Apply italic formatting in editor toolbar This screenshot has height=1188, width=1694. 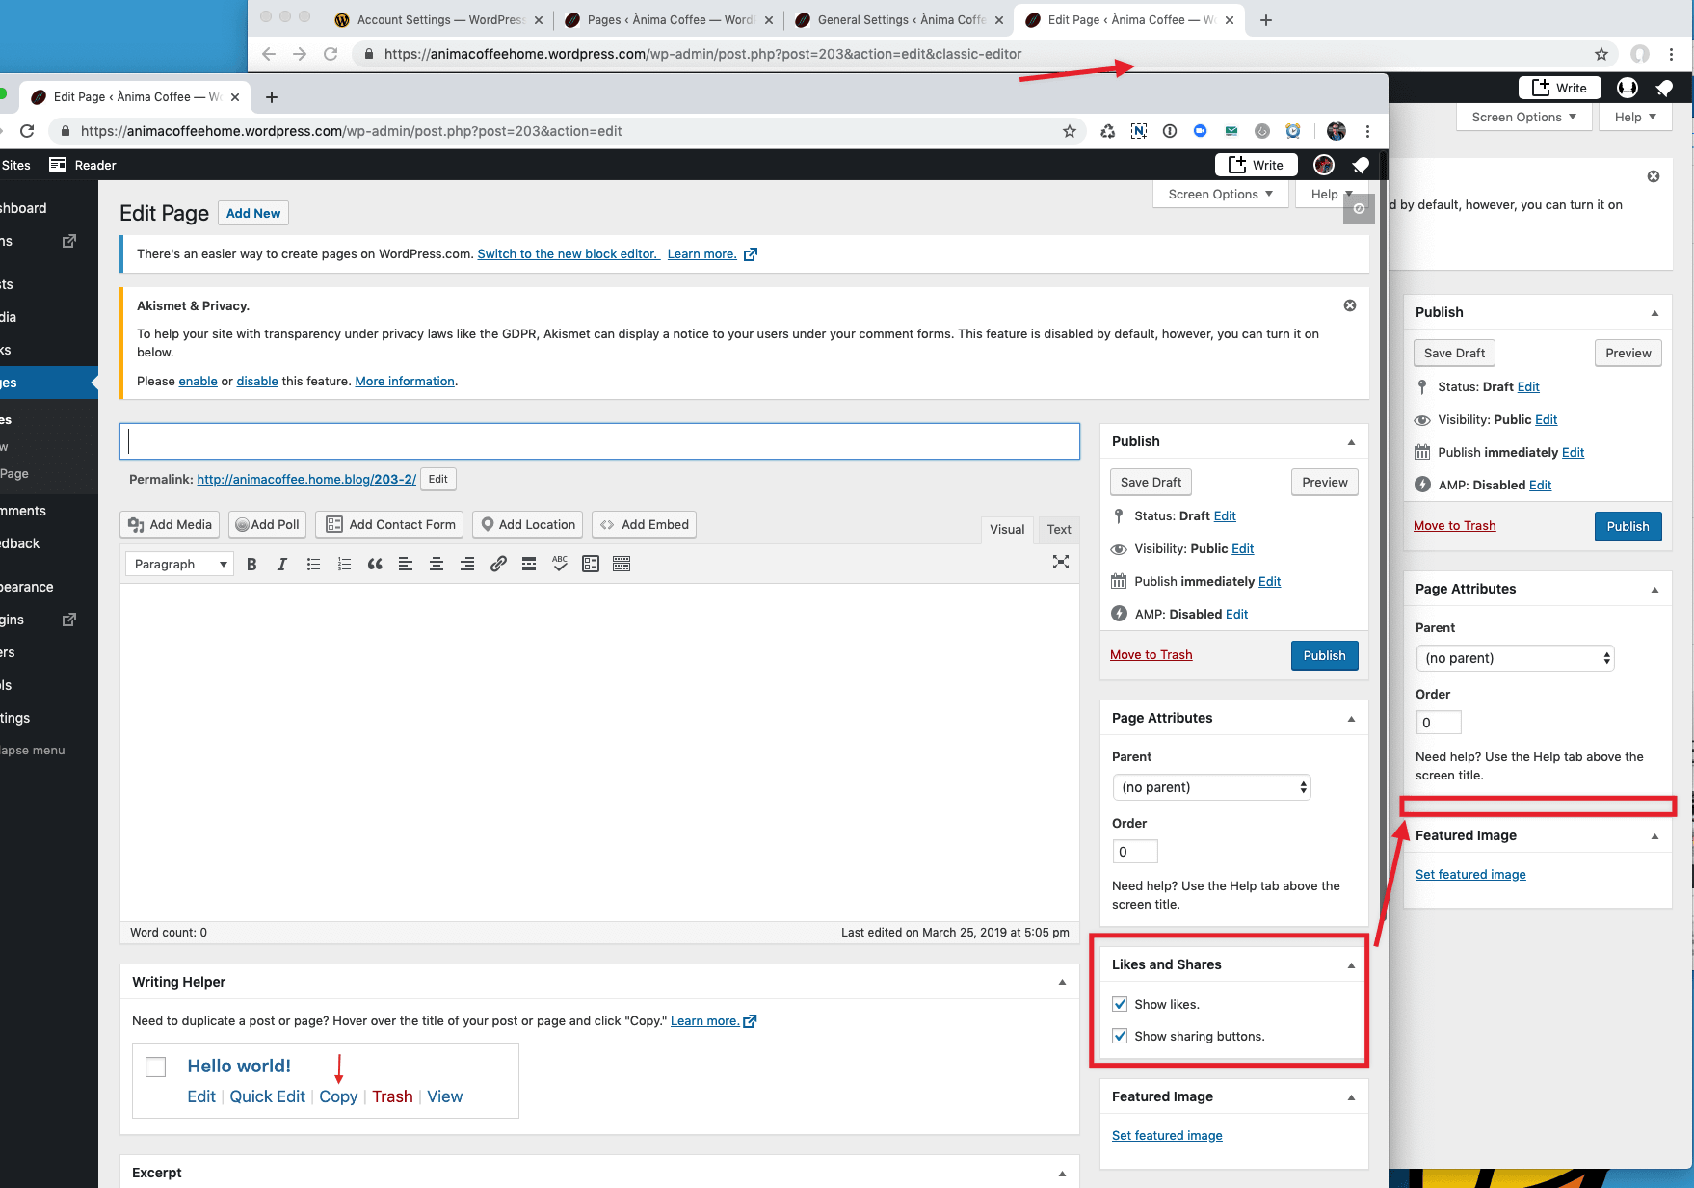[282, 565]
